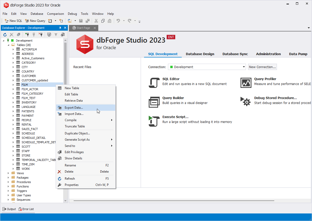Click the open file folder icon
The image size is (312, 221).
pyautogui.click(x=70, y=21)
